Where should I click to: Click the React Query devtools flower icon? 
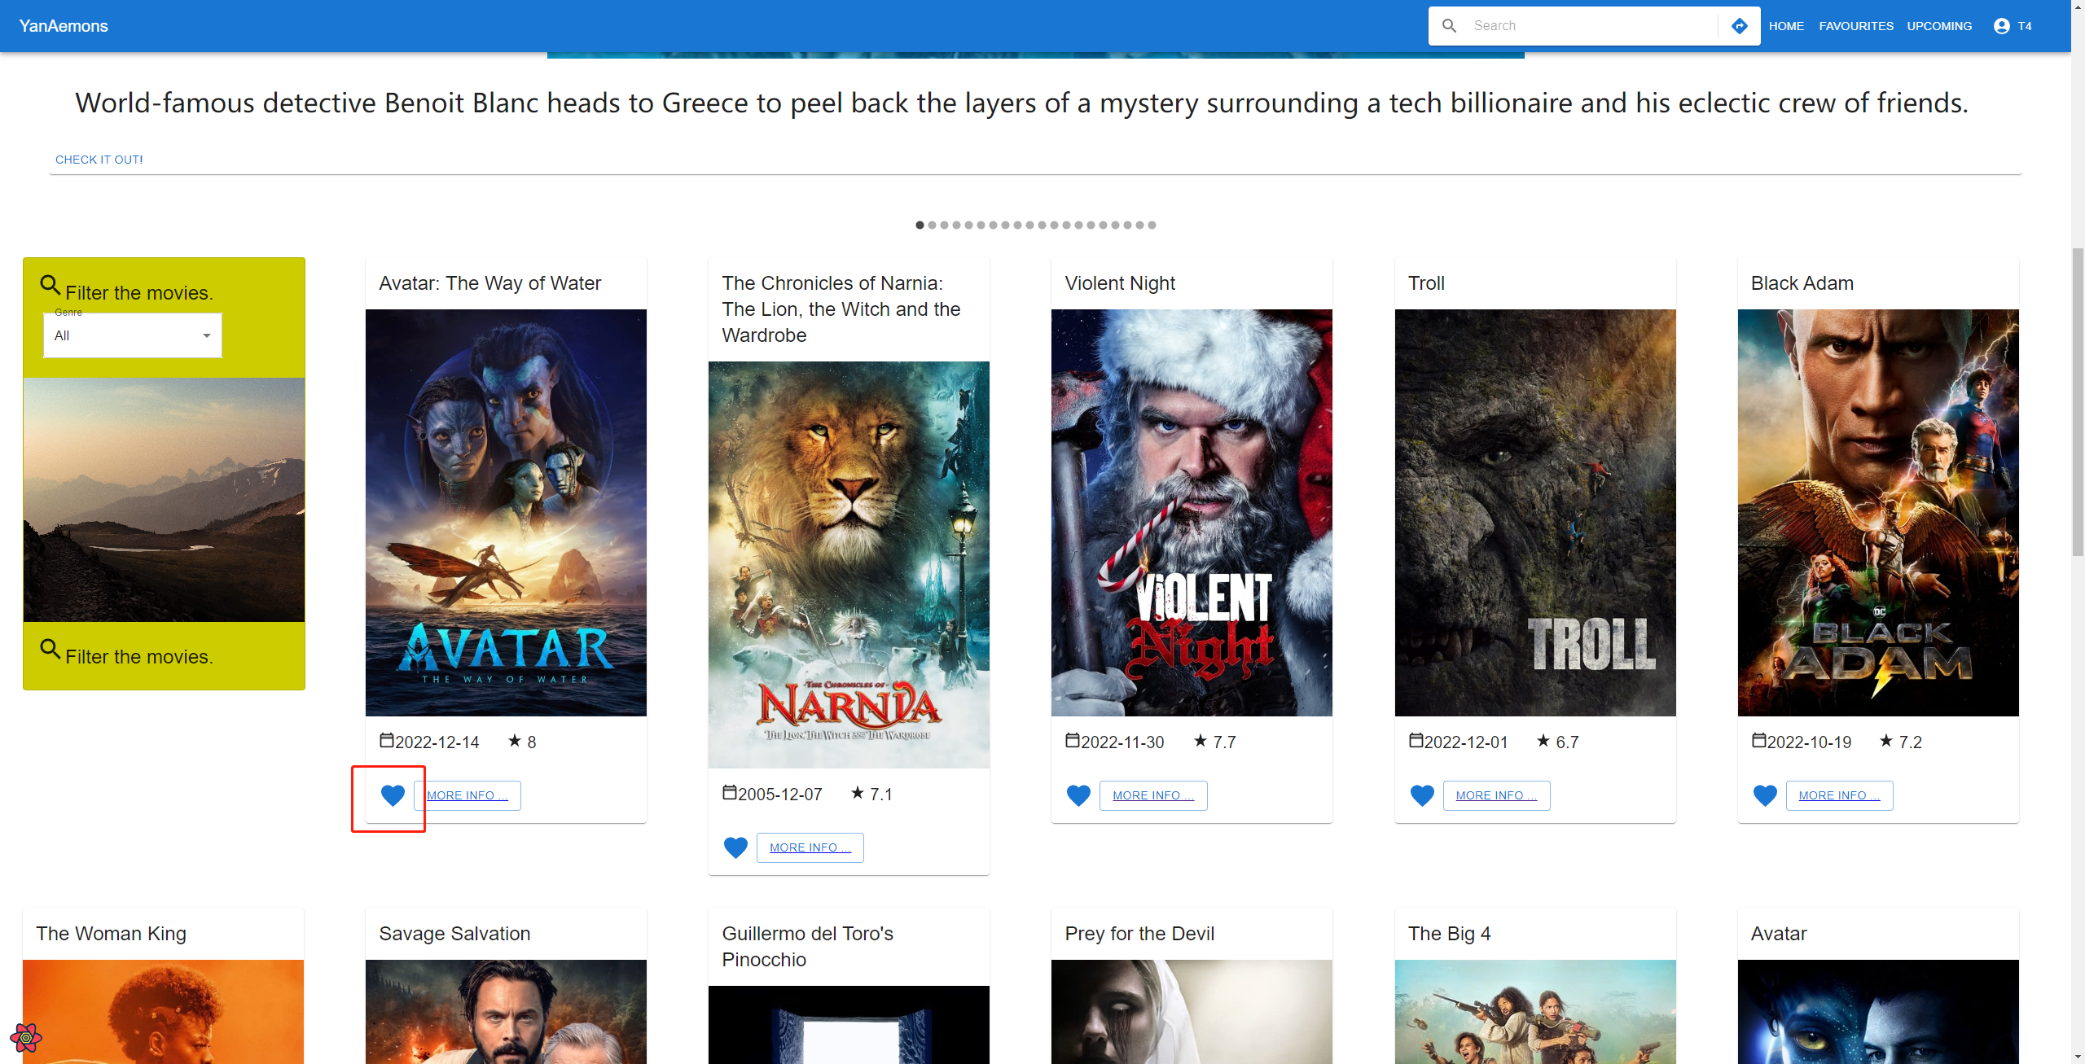pos(26,1037)
